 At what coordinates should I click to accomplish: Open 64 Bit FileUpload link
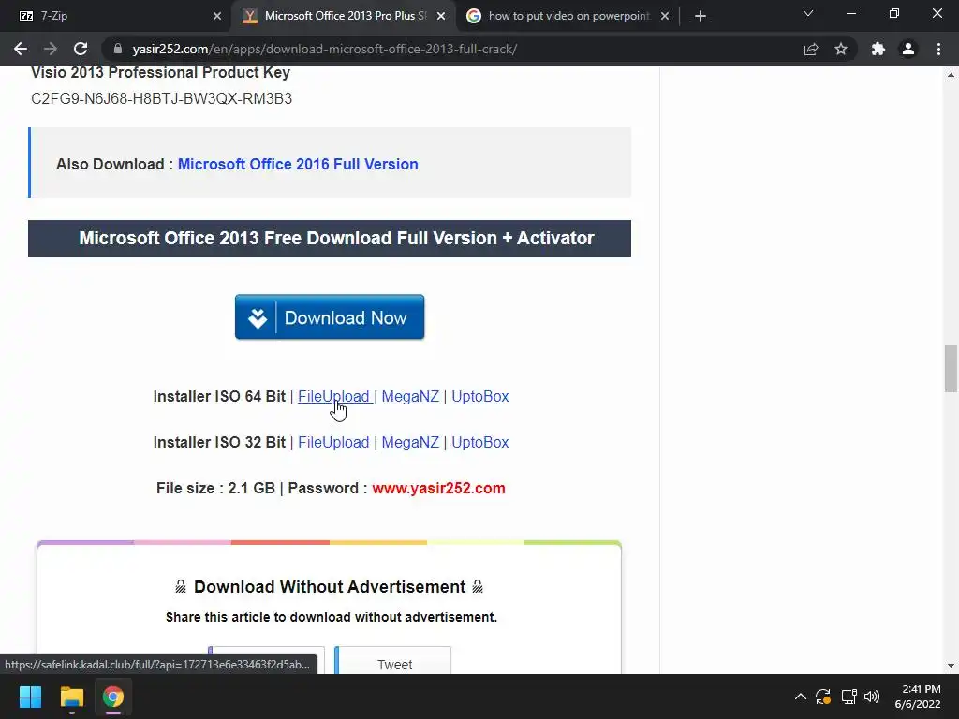pyautogui.click(x=333, y=396)
